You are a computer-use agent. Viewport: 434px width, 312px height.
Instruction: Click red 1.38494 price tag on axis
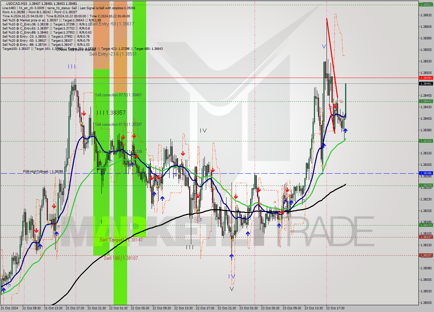tap(426, 78)
